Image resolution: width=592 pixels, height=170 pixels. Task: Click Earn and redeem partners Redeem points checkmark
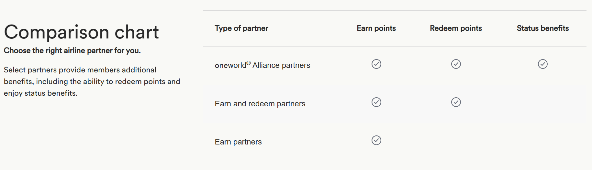pos(456,102)
